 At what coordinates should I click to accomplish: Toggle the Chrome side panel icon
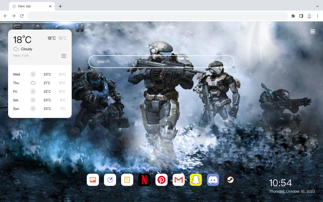tap(301, 16)
